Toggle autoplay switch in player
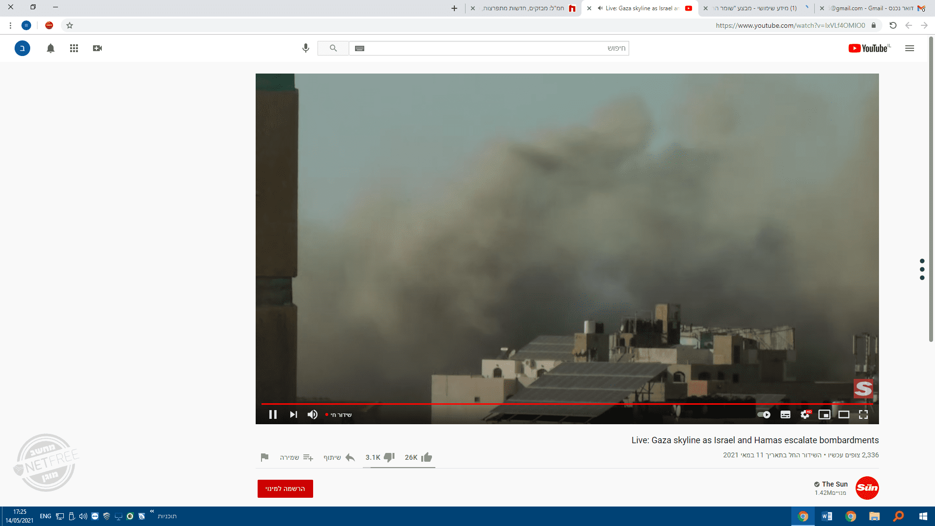 click(x=764, y=414)
